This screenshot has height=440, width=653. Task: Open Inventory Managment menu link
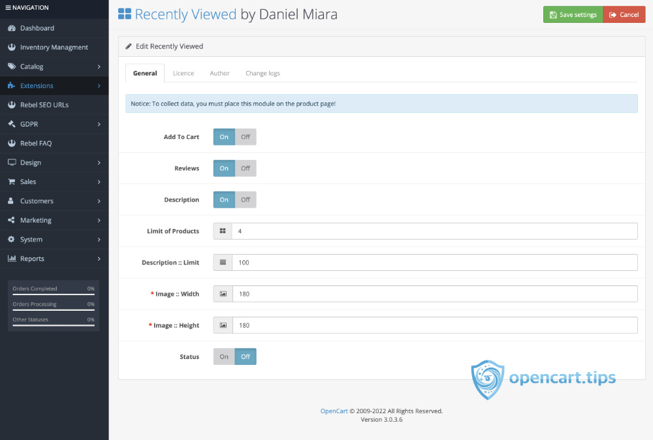tap(54, 47)
